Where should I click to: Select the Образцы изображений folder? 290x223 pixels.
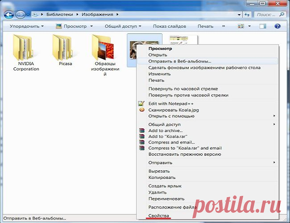pyautogui.click(x=105, y=55)
